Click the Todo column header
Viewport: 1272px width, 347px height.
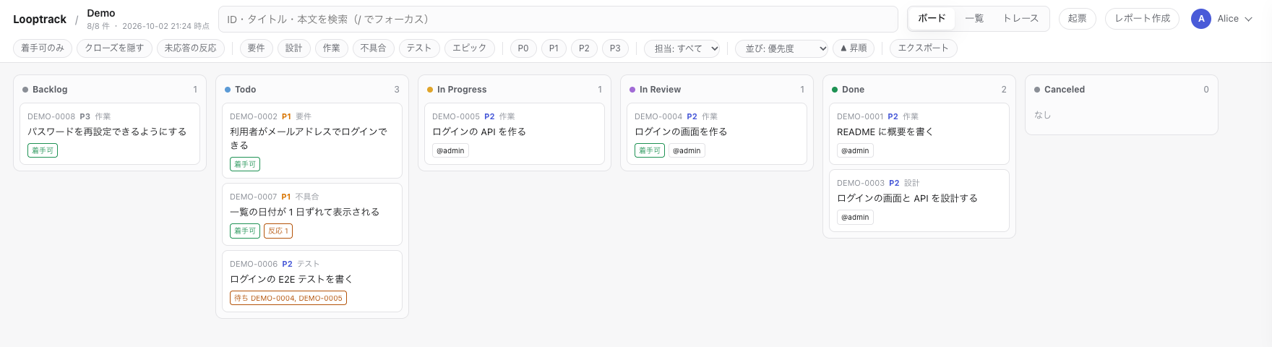312,90
